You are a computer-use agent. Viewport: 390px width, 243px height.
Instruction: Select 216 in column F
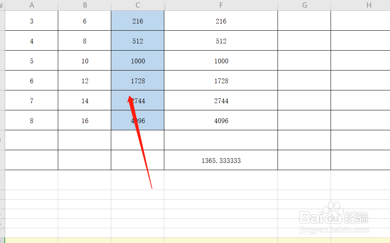coord(221,21)
